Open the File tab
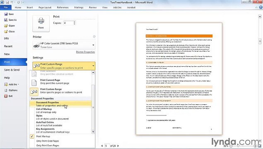The width and height of the screenshot is (263, 149). (6, 7)
